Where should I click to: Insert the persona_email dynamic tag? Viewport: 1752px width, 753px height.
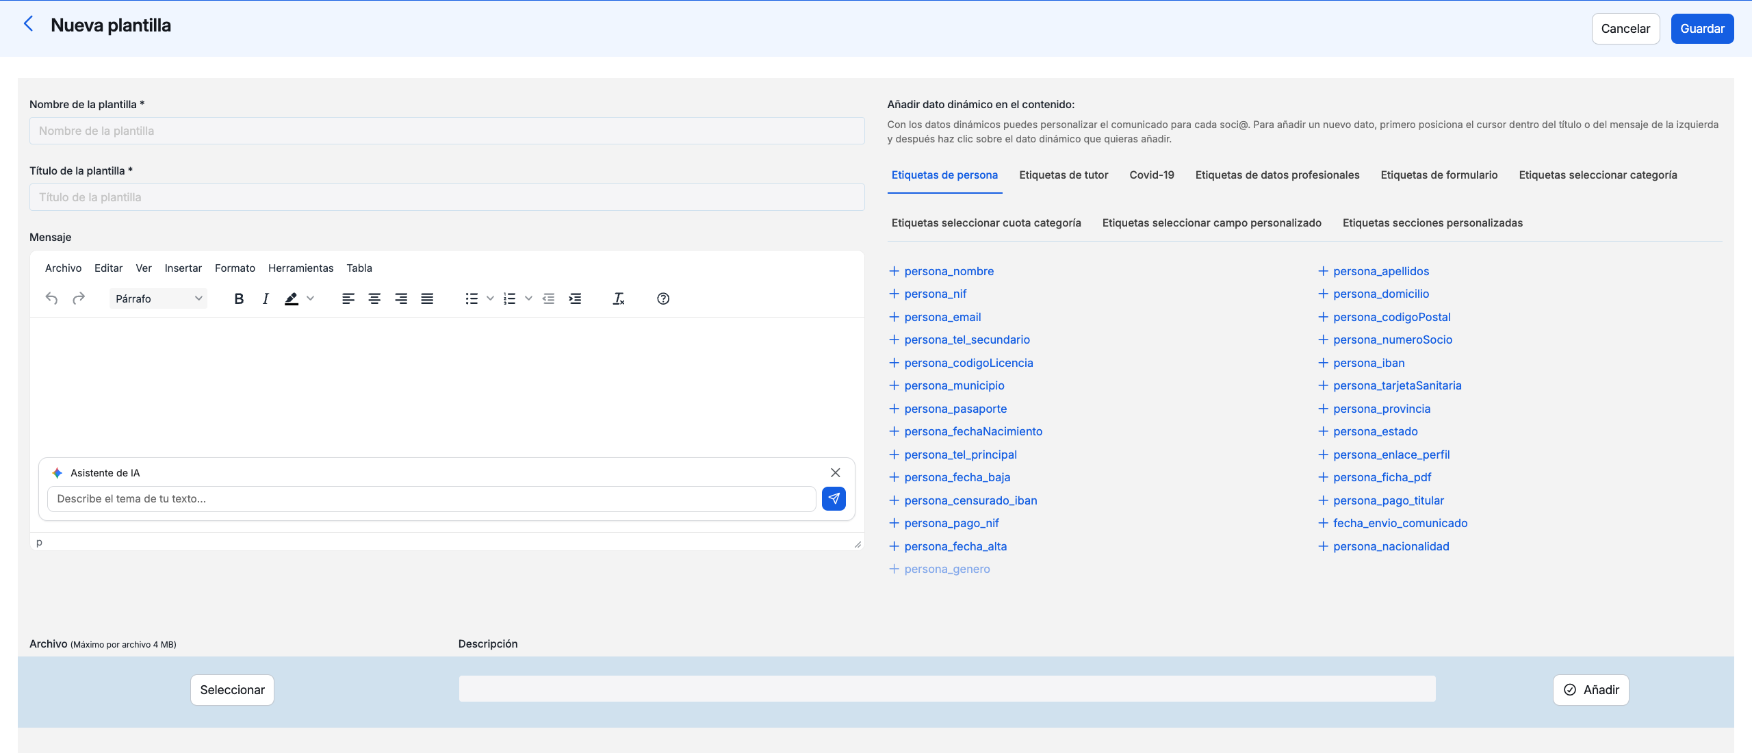coord(942,317)
